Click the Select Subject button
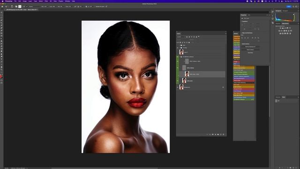Image resolution: width=300 pixels, height=169 pixels. (250, 50)
